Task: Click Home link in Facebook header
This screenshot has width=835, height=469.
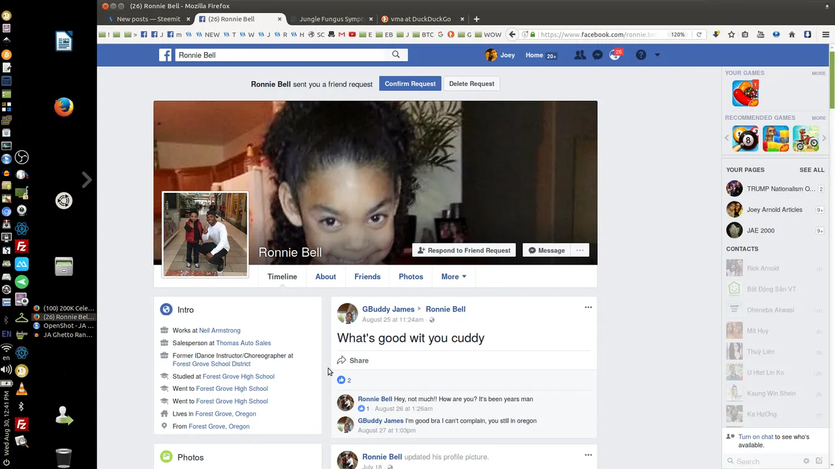Action: (x=534, y=55)
